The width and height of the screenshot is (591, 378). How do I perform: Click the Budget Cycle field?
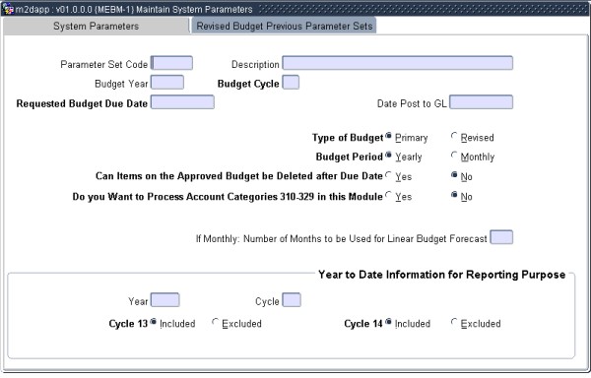click(291, 83)
